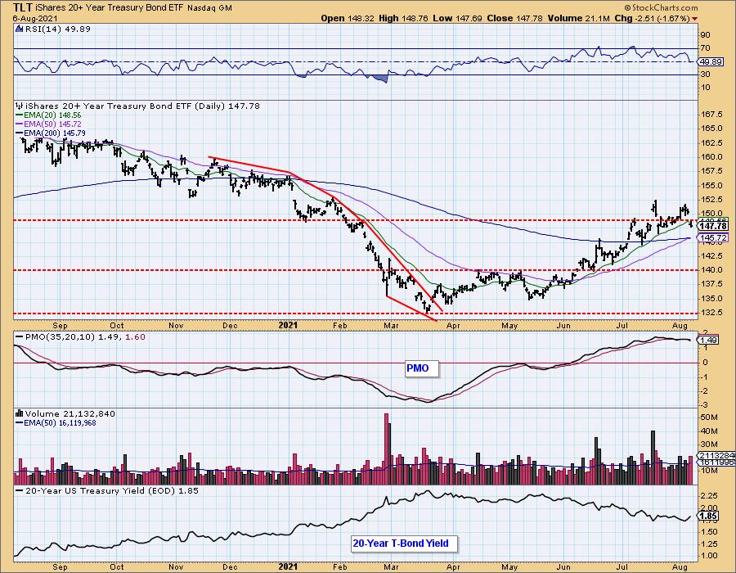
Task: Click the 132.5 price axis label
Action: point(712,313)
